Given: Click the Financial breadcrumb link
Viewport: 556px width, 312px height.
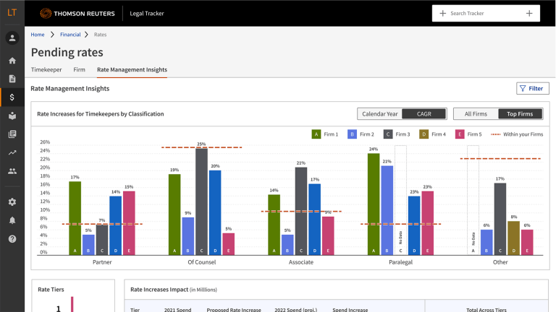Looking at the screenshot, I should (x=70, y=34).
